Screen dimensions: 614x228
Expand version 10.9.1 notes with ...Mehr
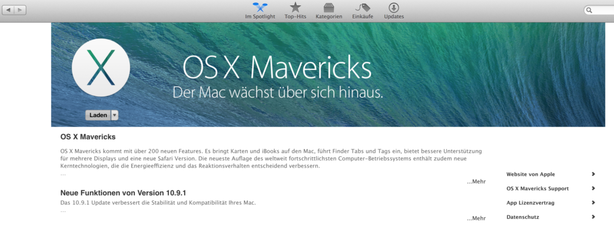point(476,218)
